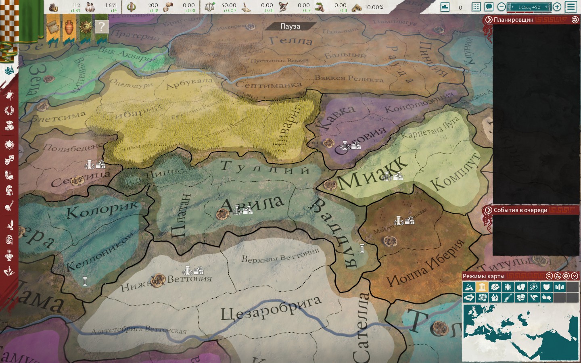Image resolution: width=581 pixels, height=363 pixels.
Task: Open the sun religion panel in sidebar
Action: coord(9,144)
